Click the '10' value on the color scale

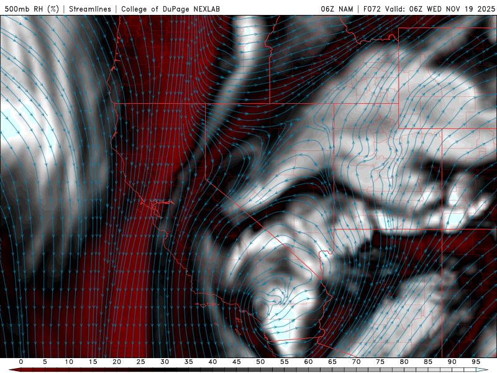[69, 362]
